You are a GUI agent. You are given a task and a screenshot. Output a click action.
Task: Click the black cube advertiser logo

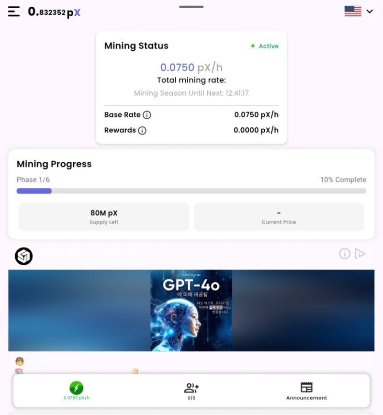(x=24, y=256)
